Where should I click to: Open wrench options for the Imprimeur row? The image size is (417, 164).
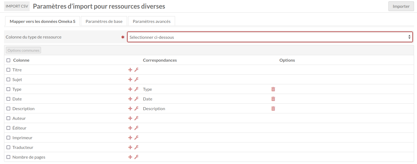click(x=136, y=138)
